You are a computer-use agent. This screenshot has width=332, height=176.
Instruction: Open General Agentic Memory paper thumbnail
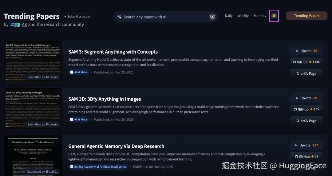click(x=33, y=156)
